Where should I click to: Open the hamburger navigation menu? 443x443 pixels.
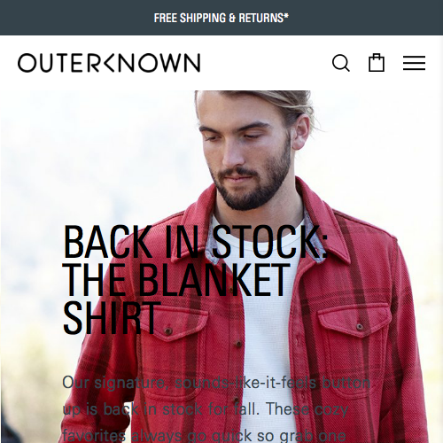tap(414, 63)
